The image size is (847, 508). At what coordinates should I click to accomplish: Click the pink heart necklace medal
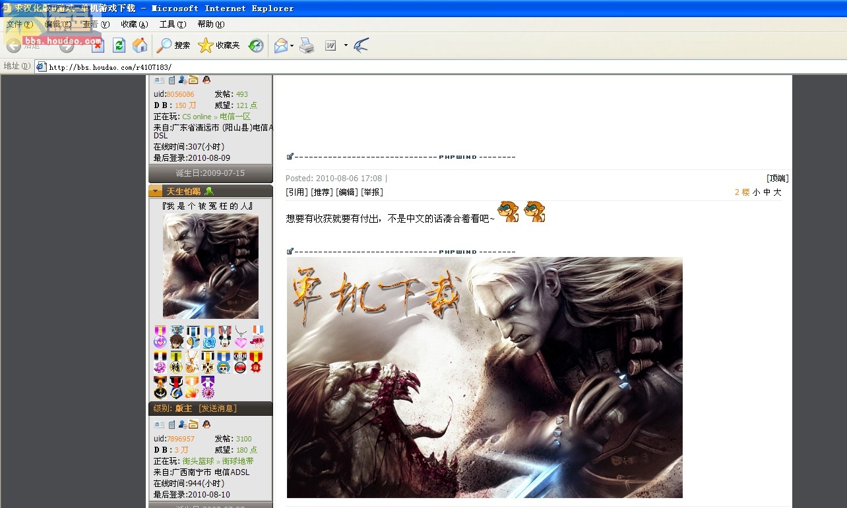(241, 336)
